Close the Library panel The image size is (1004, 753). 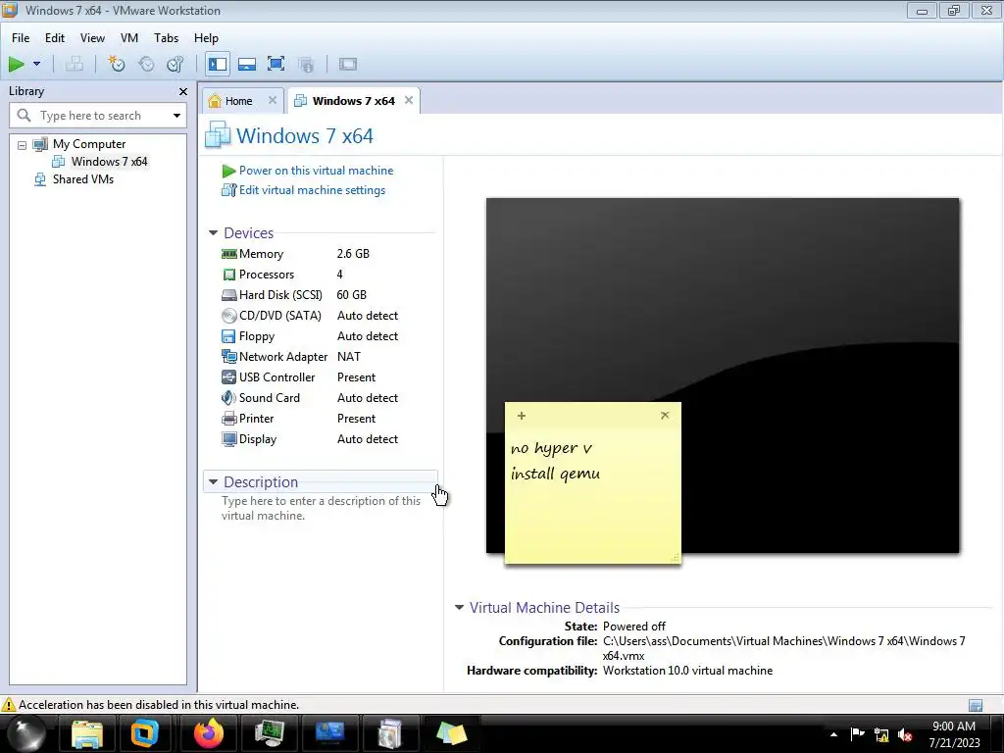(183, 91)
